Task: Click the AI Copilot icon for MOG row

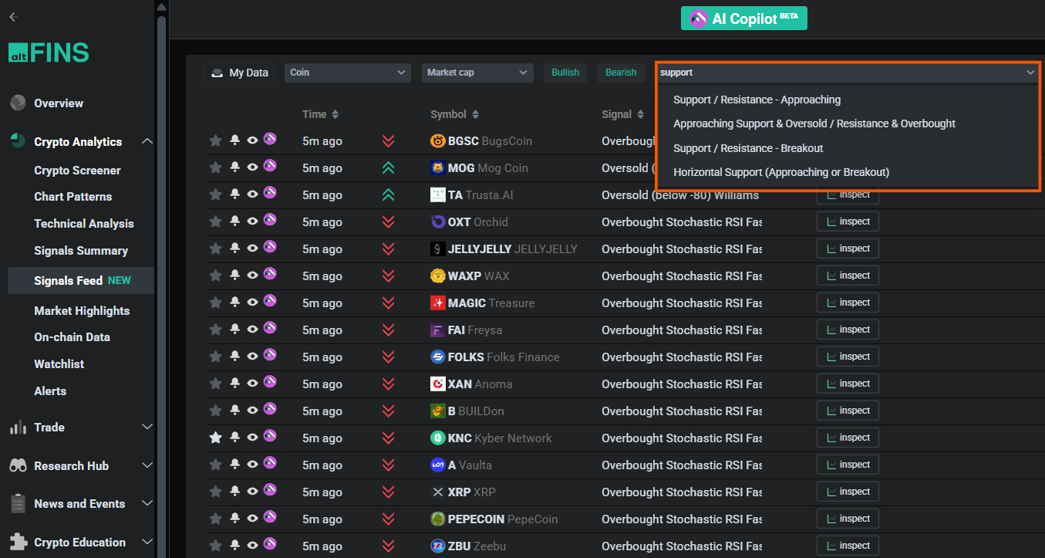Action: 270,166
